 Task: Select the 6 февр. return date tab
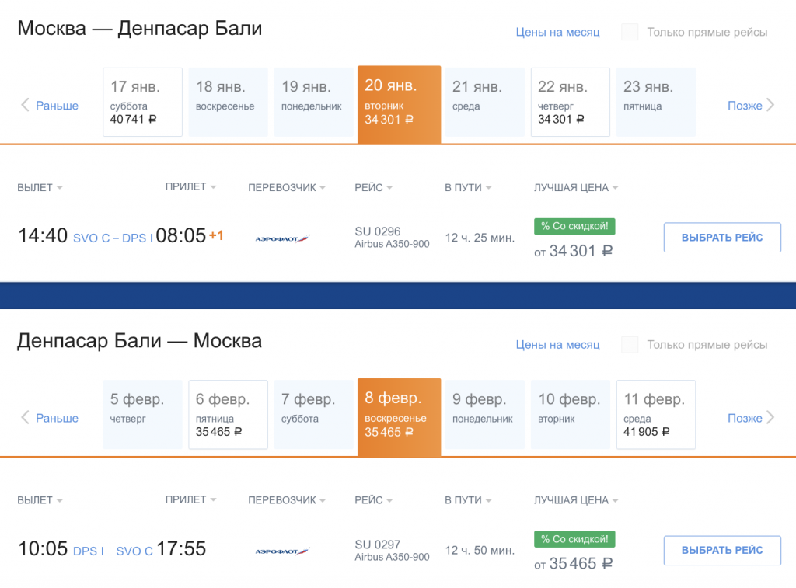tap(228, 415)
